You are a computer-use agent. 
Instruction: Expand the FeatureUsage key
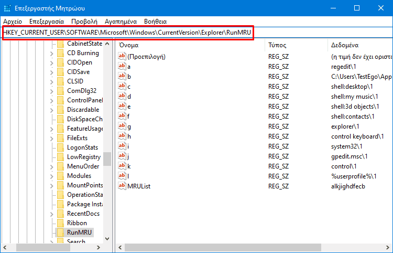tap(52, 129)
